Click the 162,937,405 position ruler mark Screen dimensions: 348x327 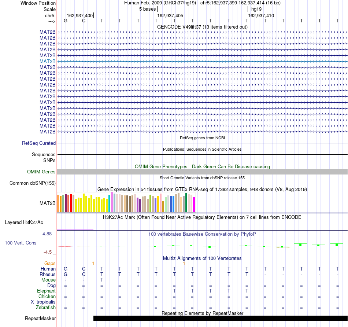[170, 15]
